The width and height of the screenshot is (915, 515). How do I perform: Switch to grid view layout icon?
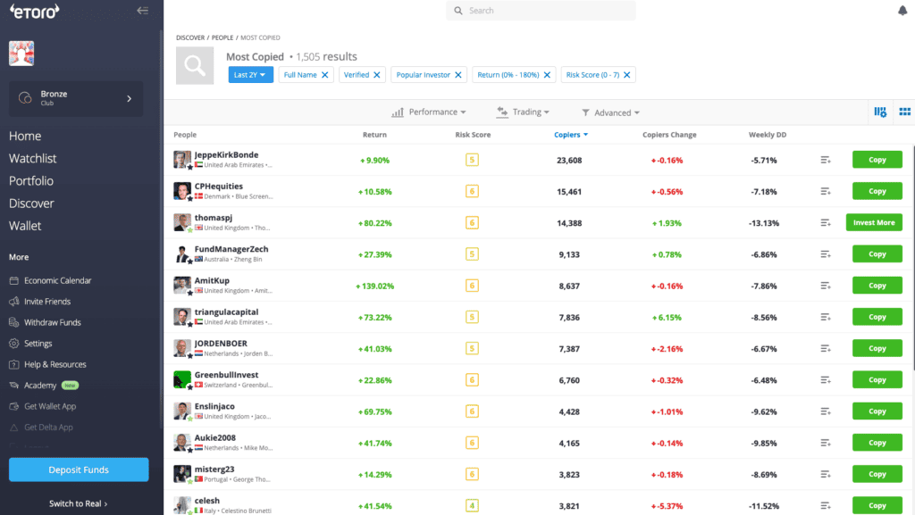coord(904,112)
